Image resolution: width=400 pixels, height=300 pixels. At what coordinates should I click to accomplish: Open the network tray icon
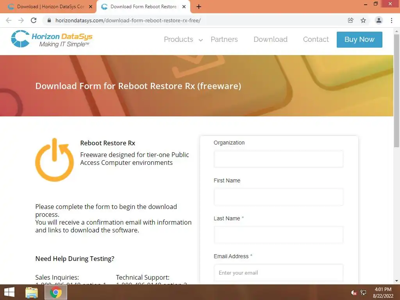click(363, 293)
